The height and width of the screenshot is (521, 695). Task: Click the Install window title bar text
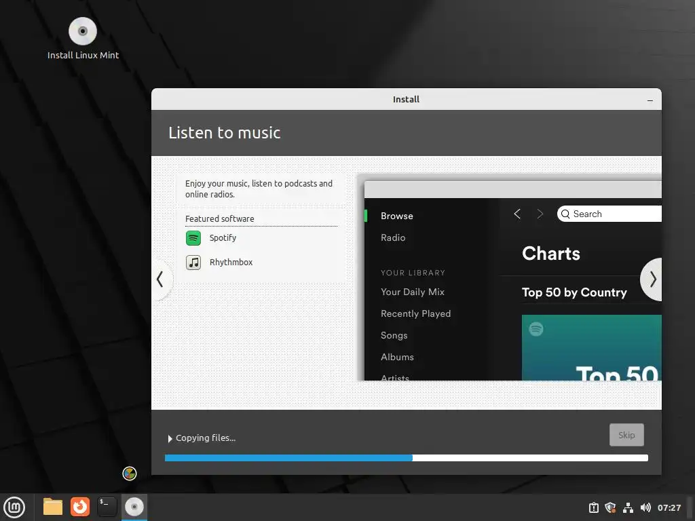pos(406,100)
